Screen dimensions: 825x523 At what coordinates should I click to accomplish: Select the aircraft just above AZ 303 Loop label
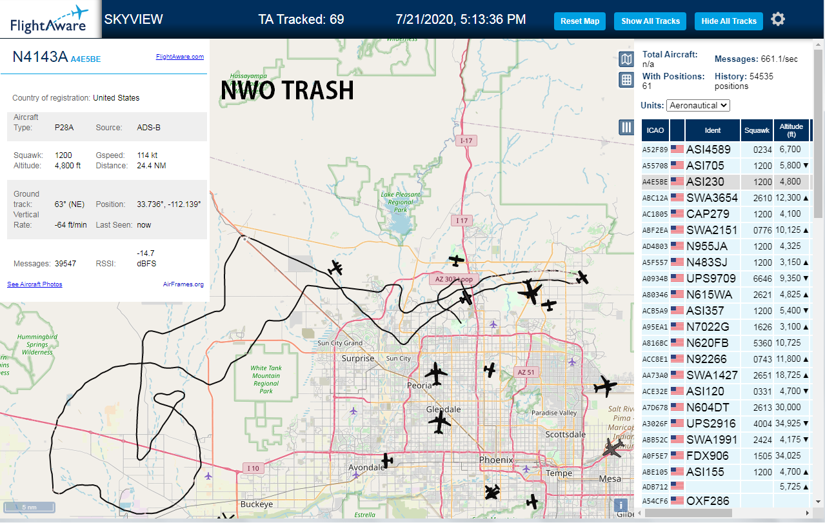click(x=457, y=261)
